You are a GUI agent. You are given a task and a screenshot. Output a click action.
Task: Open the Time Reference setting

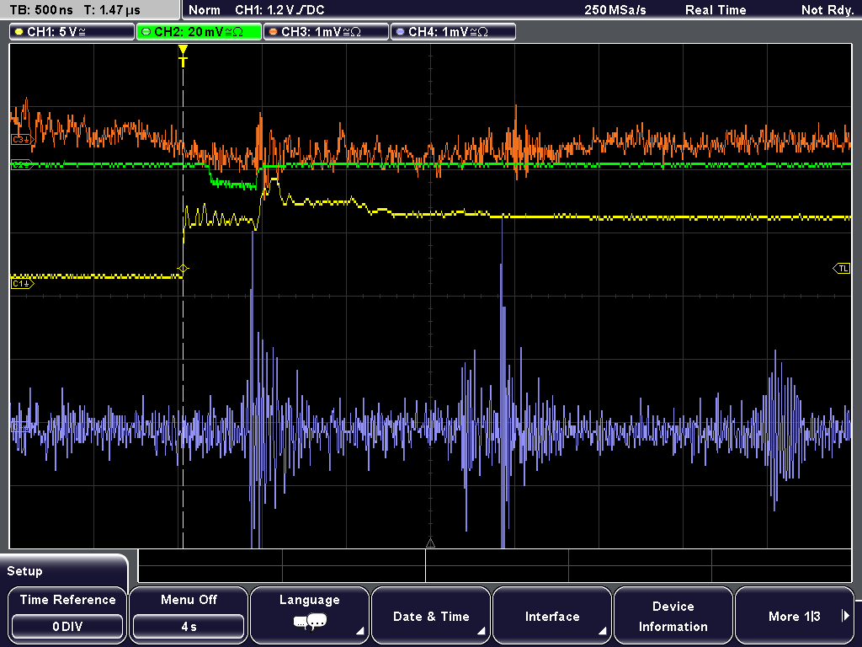67,614
